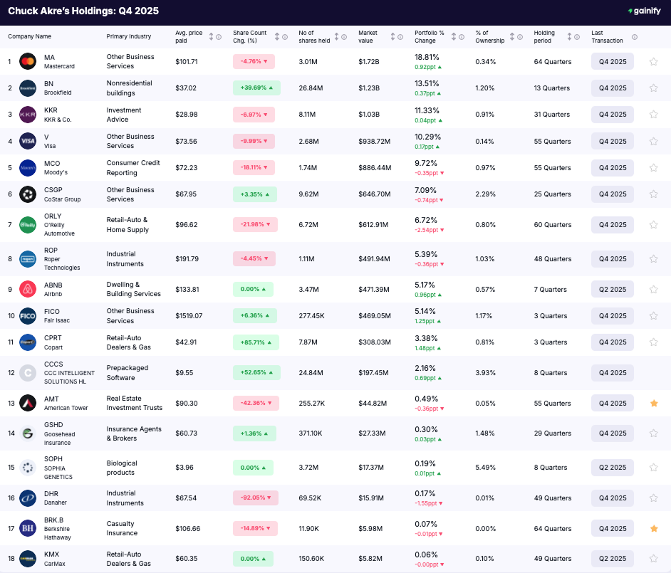Unstar the American Tower holding
The height and width of the screenshot is (573, 671).
coord(653,403)
